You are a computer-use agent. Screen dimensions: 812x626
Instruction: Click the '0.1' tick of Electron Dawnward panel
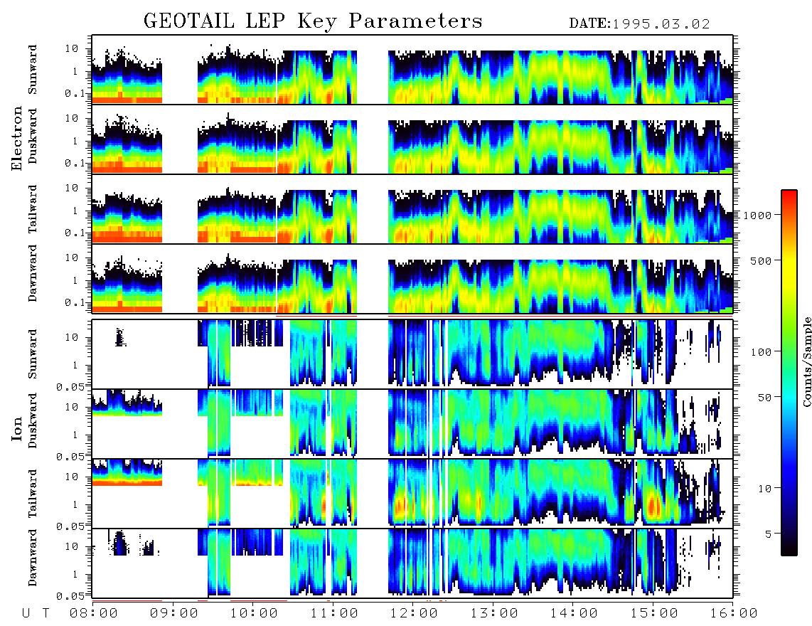coord(75,302)
